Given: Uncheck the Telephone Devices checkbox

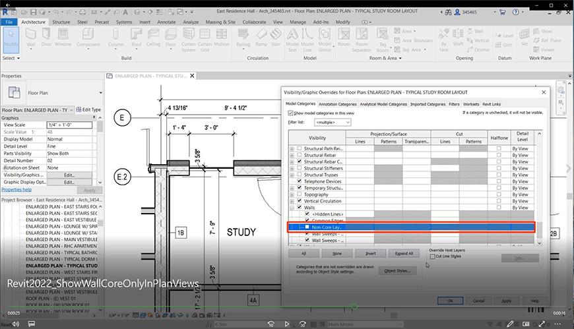Looking at the screenshot, I should [x=300, y=181].
